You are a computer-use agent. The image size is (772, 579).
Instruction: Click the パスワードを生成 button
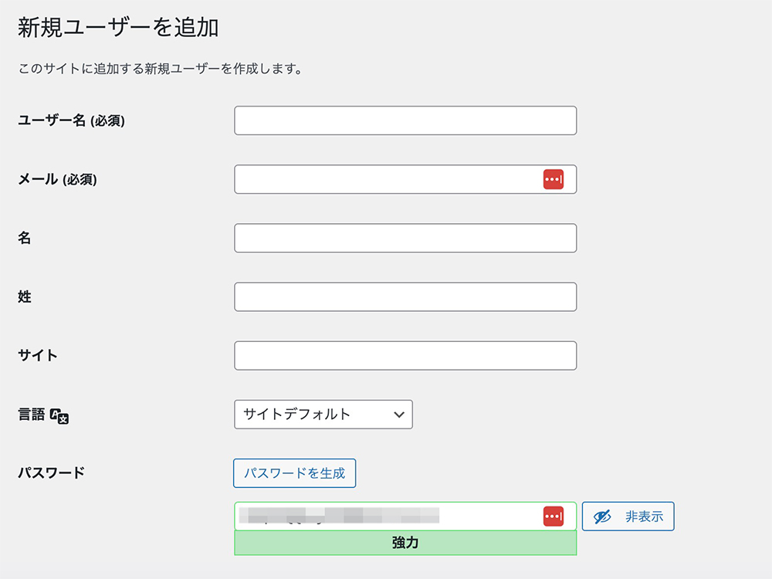pos(294,473)
